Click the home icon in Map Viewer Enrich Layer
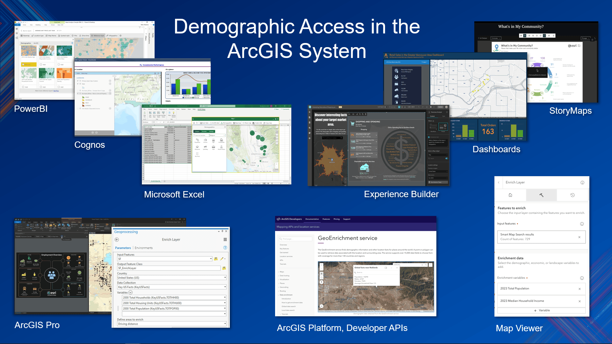The image size is (612, 344). 511,195
